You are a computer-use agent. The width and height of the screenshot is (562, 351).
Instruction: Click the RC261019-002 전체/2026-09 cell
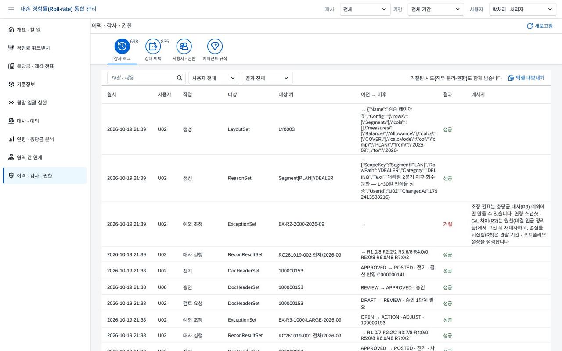[x=310, y=254]
